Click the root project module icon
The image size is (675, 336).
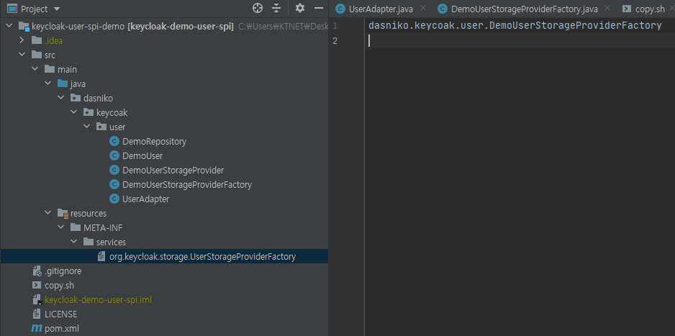click(x=24, y=27)
